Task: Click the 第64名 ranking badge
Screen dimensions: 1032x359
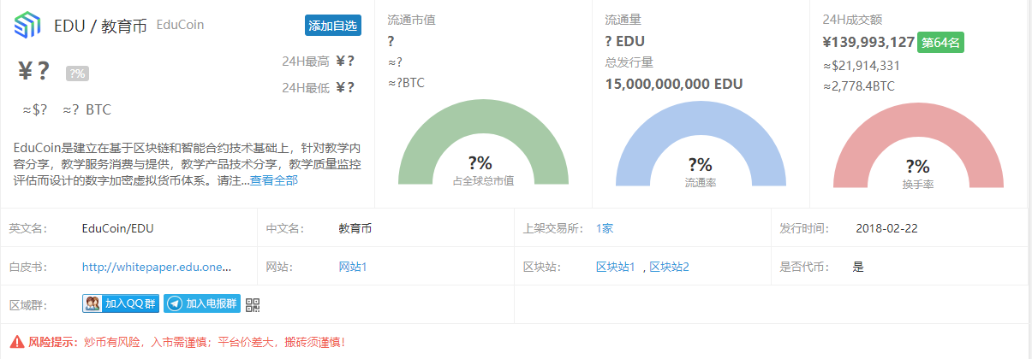Action: pyautogui.click(x=941, y=43)
